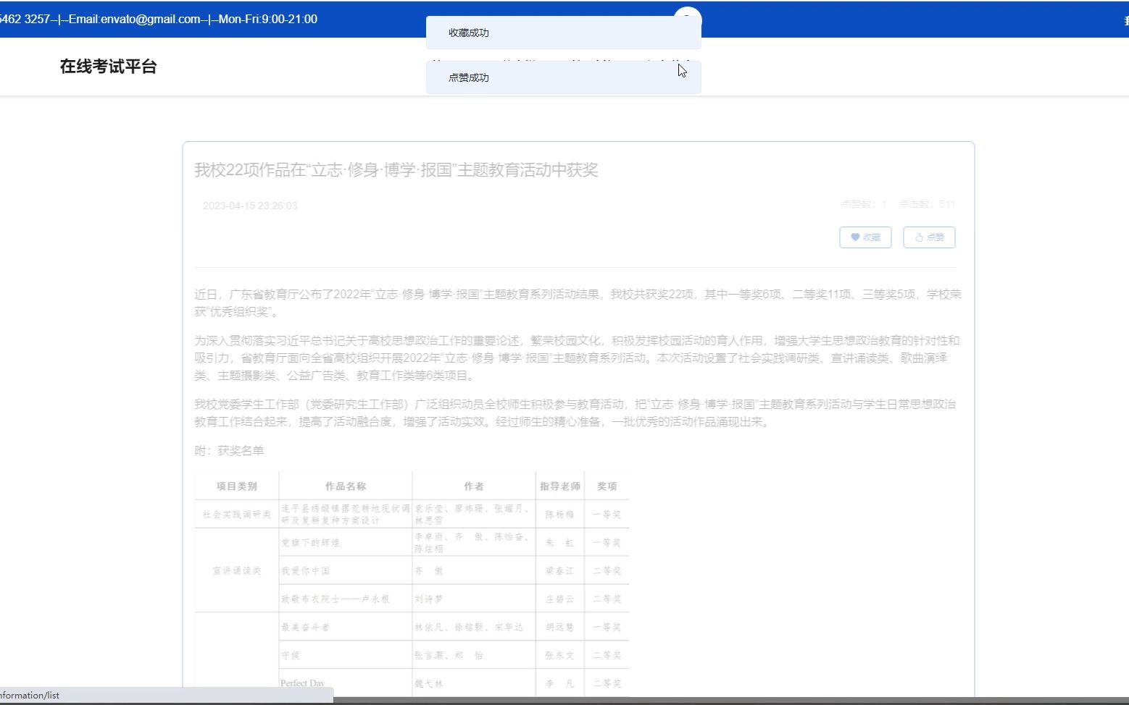Dismiss the 点赞成功 notification toast
Image resolution: width=1129 pixels, height=705 pixels.
[x=564, y=77]
